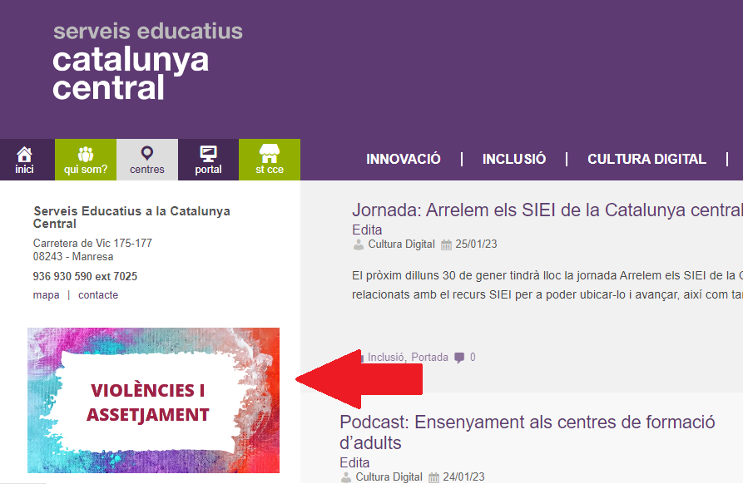Open the "qui som?" people icon

click(86, 155)
